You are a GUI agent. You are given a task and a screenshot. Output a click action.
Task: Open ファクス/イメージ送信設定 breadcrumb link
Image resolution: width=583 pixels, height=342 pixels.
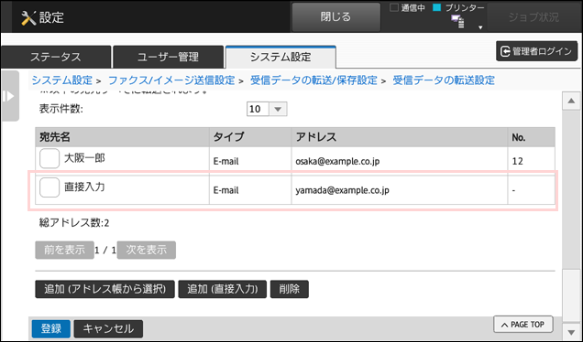[x=171, y=80]
